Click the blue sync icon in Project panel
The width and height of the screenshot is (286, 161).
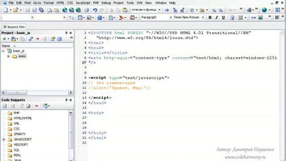[31, 39]
